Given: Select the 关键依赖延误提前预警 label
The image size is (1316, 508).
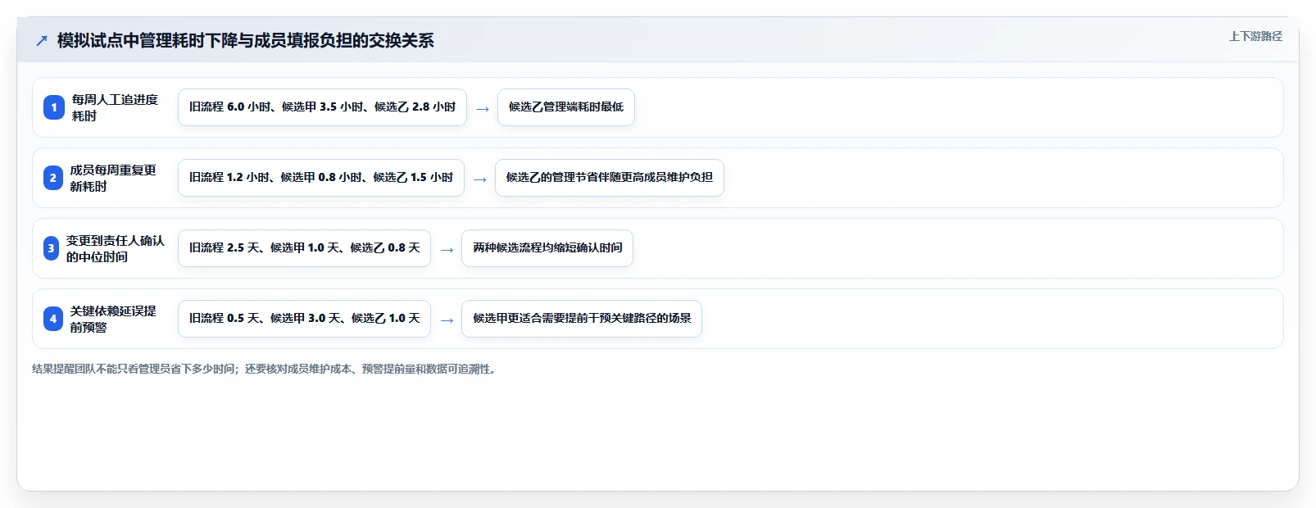Looking at the screenshot, I should [x=113, y=319].
